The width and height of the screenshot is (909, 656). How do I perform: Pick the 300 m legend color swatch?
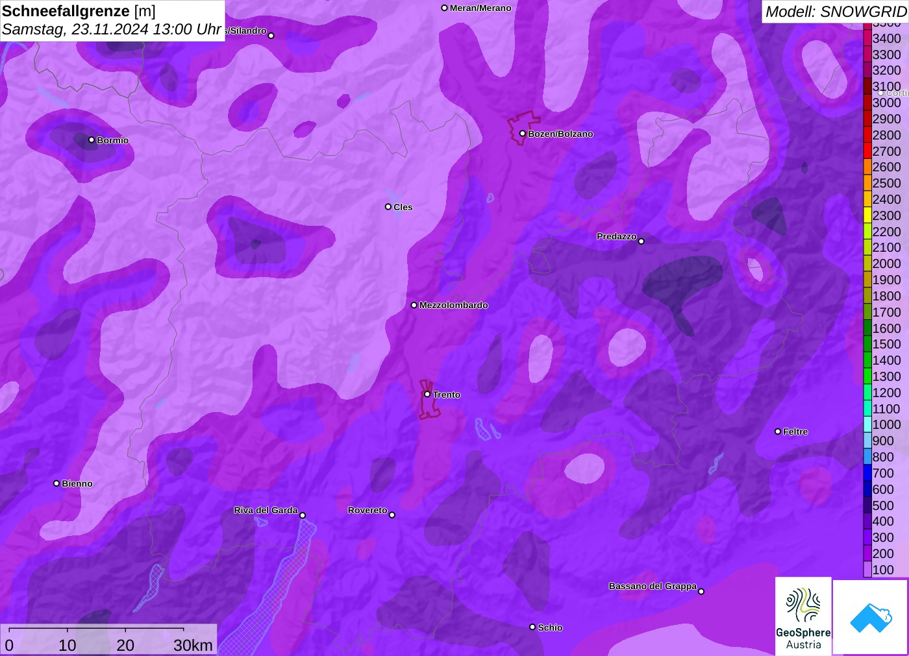click(867, 537)
